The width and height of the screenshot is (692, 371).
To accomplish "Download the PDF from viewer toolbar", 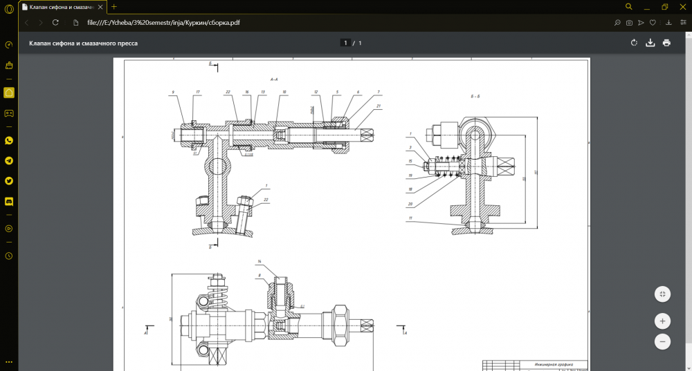I will pyautogui.click(x=650, y=43).
